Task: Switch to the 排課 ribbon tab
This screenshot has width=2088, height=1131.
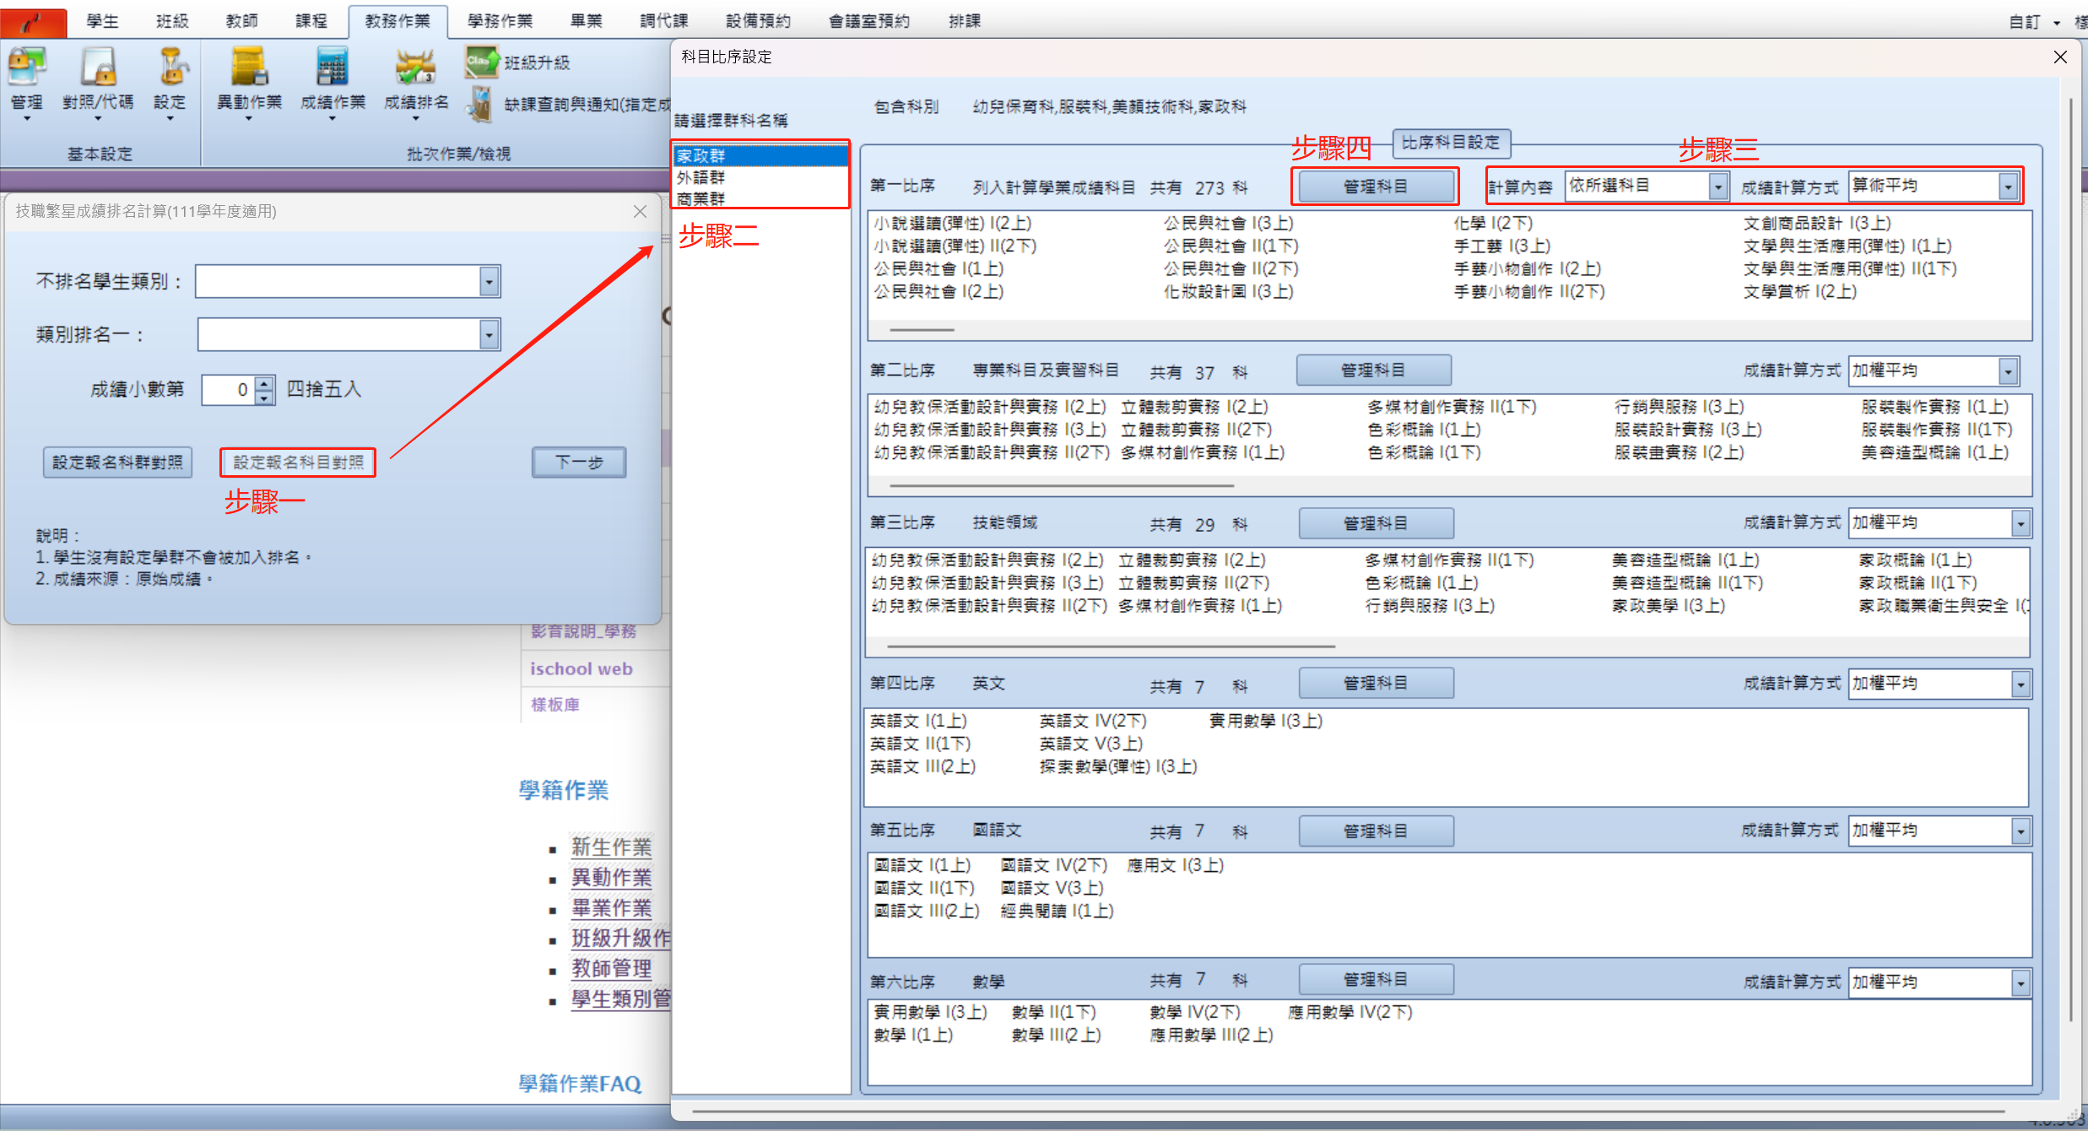Action: [964, 21]
